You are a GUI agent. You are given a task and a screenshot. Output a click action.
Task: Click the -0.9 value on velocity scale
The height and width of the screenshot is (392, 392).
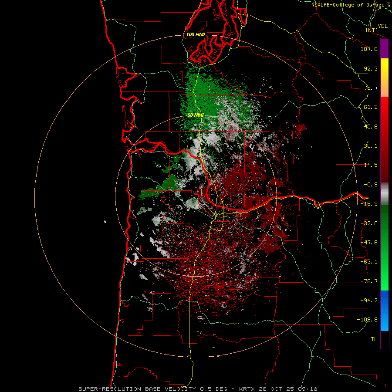click(371, 185)
